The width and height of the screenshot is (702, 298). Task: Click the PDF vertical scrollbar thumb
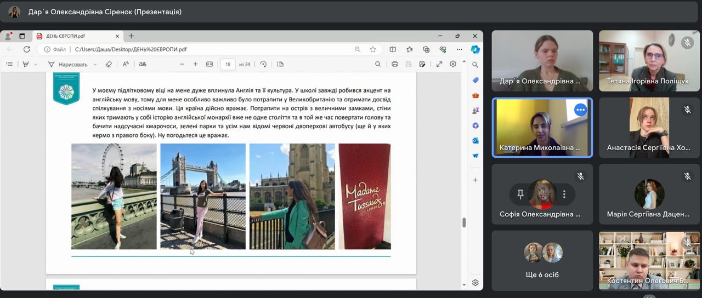[464, 222]
